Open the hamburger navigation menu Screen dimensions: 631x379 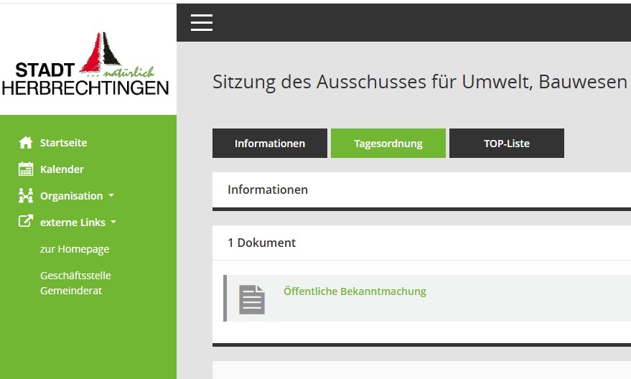click(x=202, y=23)
